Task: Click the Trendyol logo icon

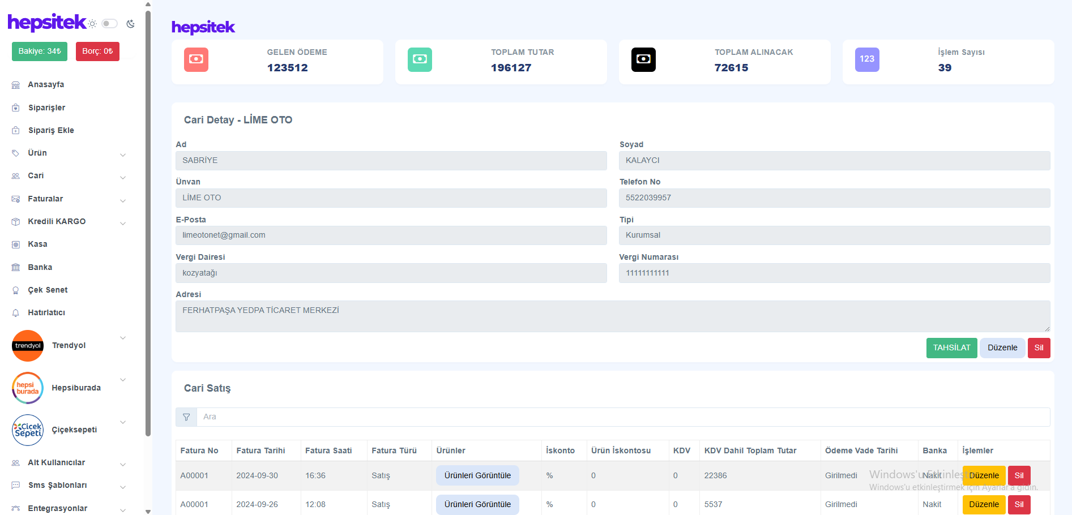Action: pos(28,346)
